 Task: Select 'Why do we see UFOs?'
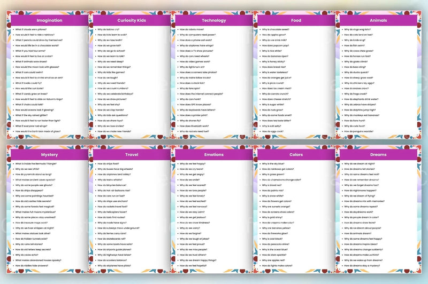[x=27, y=169]
